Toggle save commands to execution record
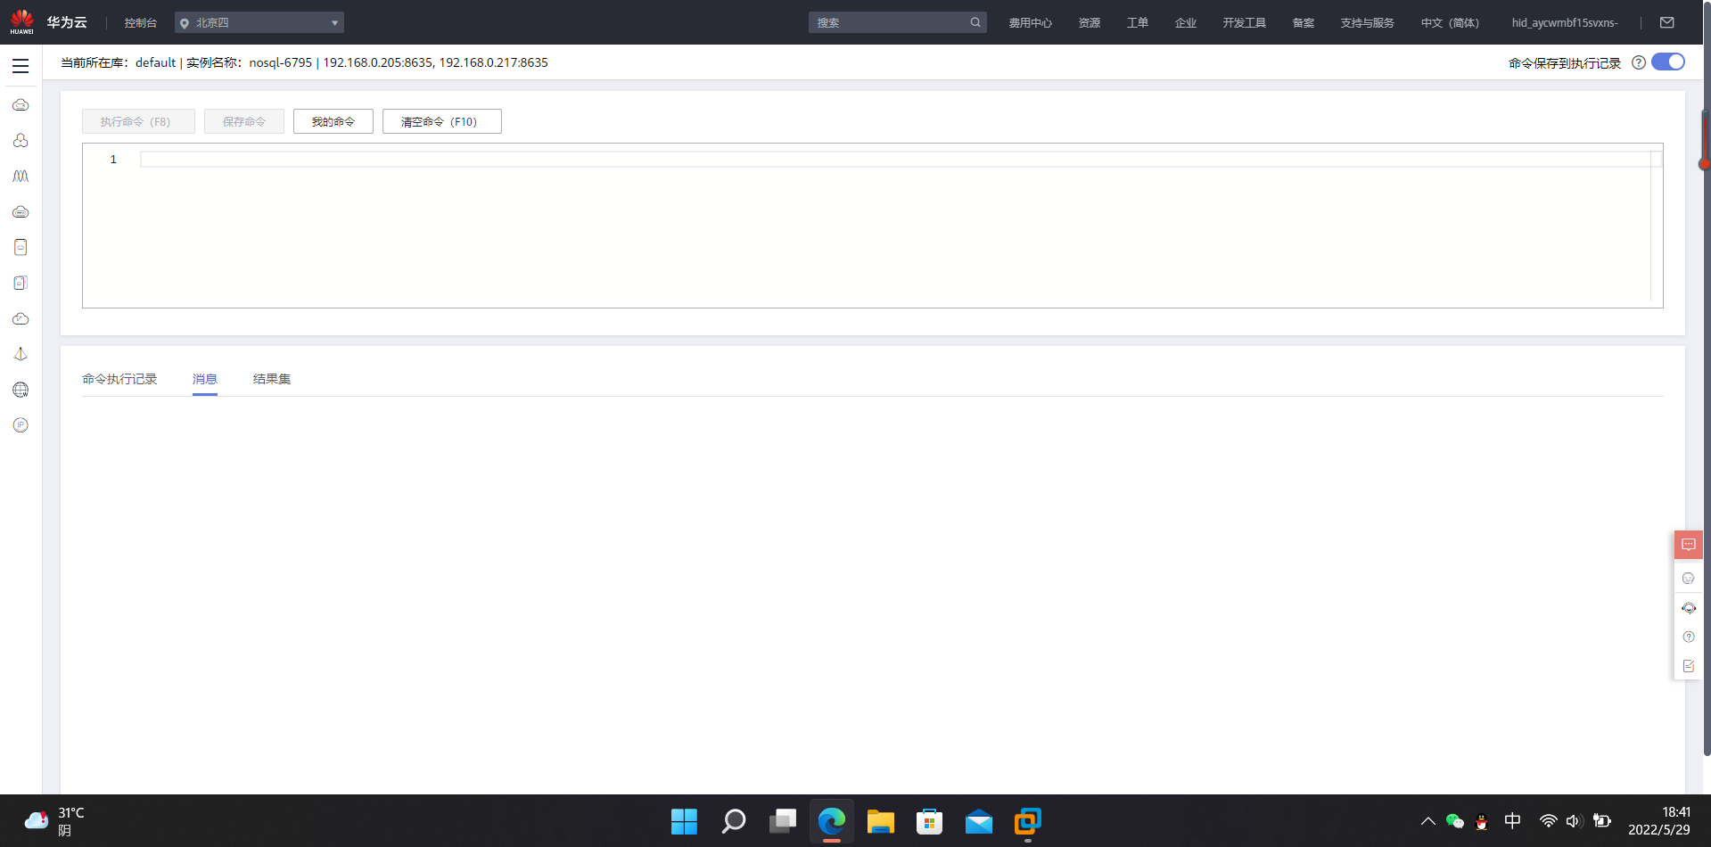1711x847 pixels. (1668, 62)
